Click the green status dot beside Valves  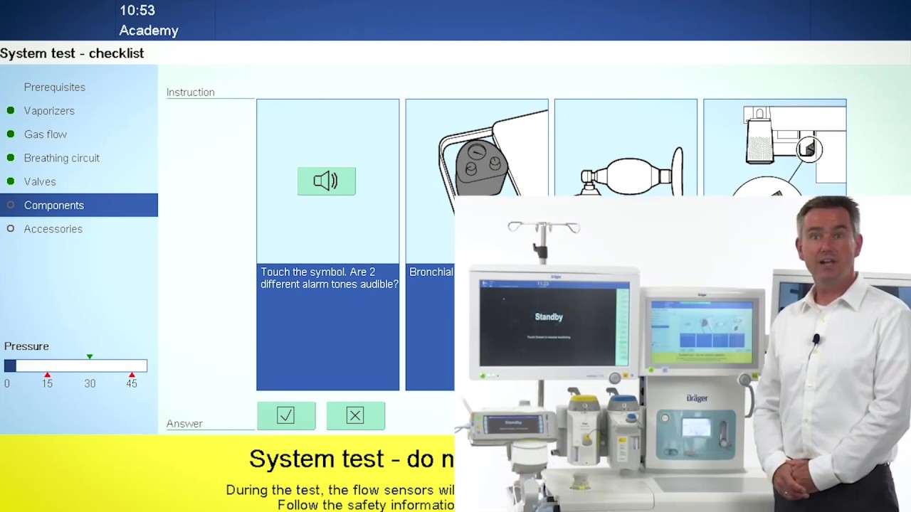[x=10, y=181]
